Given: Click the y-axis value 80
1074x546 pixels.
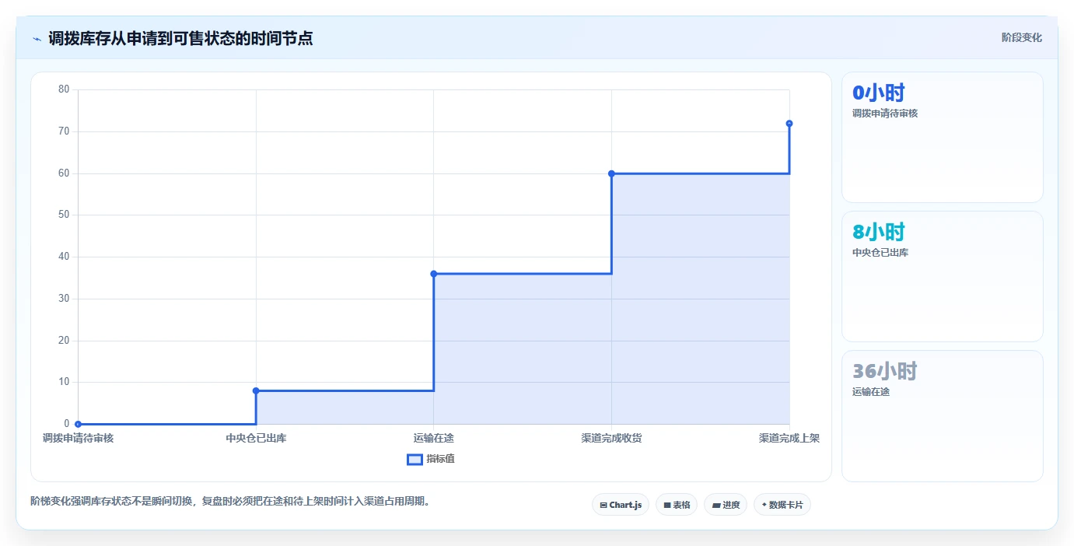Looking at the screenshot, I should 64,89.
